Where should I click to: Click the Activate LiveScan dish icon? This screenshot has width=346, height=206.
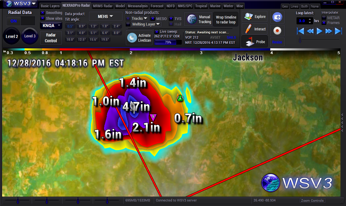tap(132, 38)
